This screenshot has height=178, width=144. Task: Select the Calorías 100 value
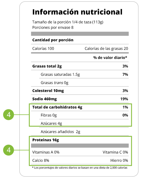point(43,49)
